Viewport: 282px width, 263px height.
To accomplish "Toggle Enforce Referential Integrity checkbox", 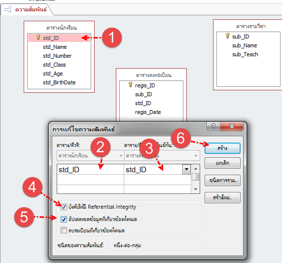I will click(64, 207).
